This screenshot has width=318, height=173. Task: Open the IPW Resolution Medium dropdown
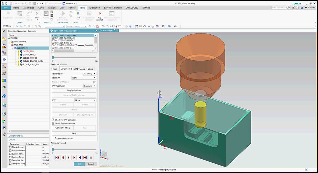90,86
